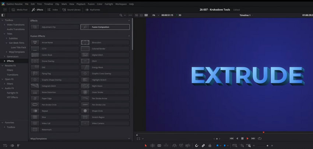Open the search filter dropdown arrow
This screenshot has width=313, height=149.
point(125,15)
